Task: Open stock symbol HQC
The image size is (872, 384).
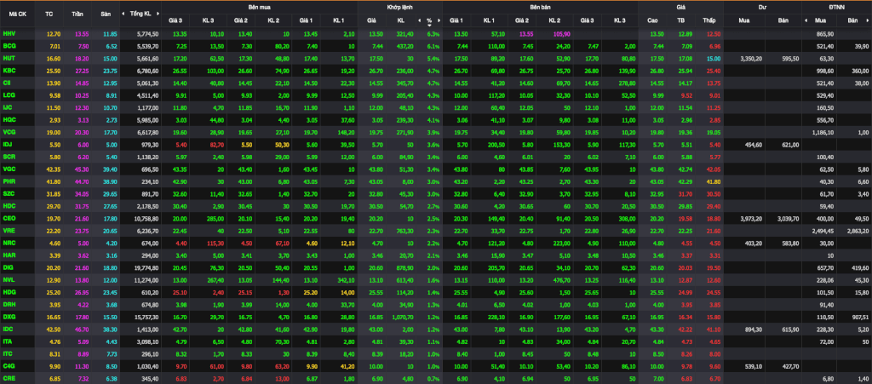Action: pyautogui.click(x=9, y=120)
